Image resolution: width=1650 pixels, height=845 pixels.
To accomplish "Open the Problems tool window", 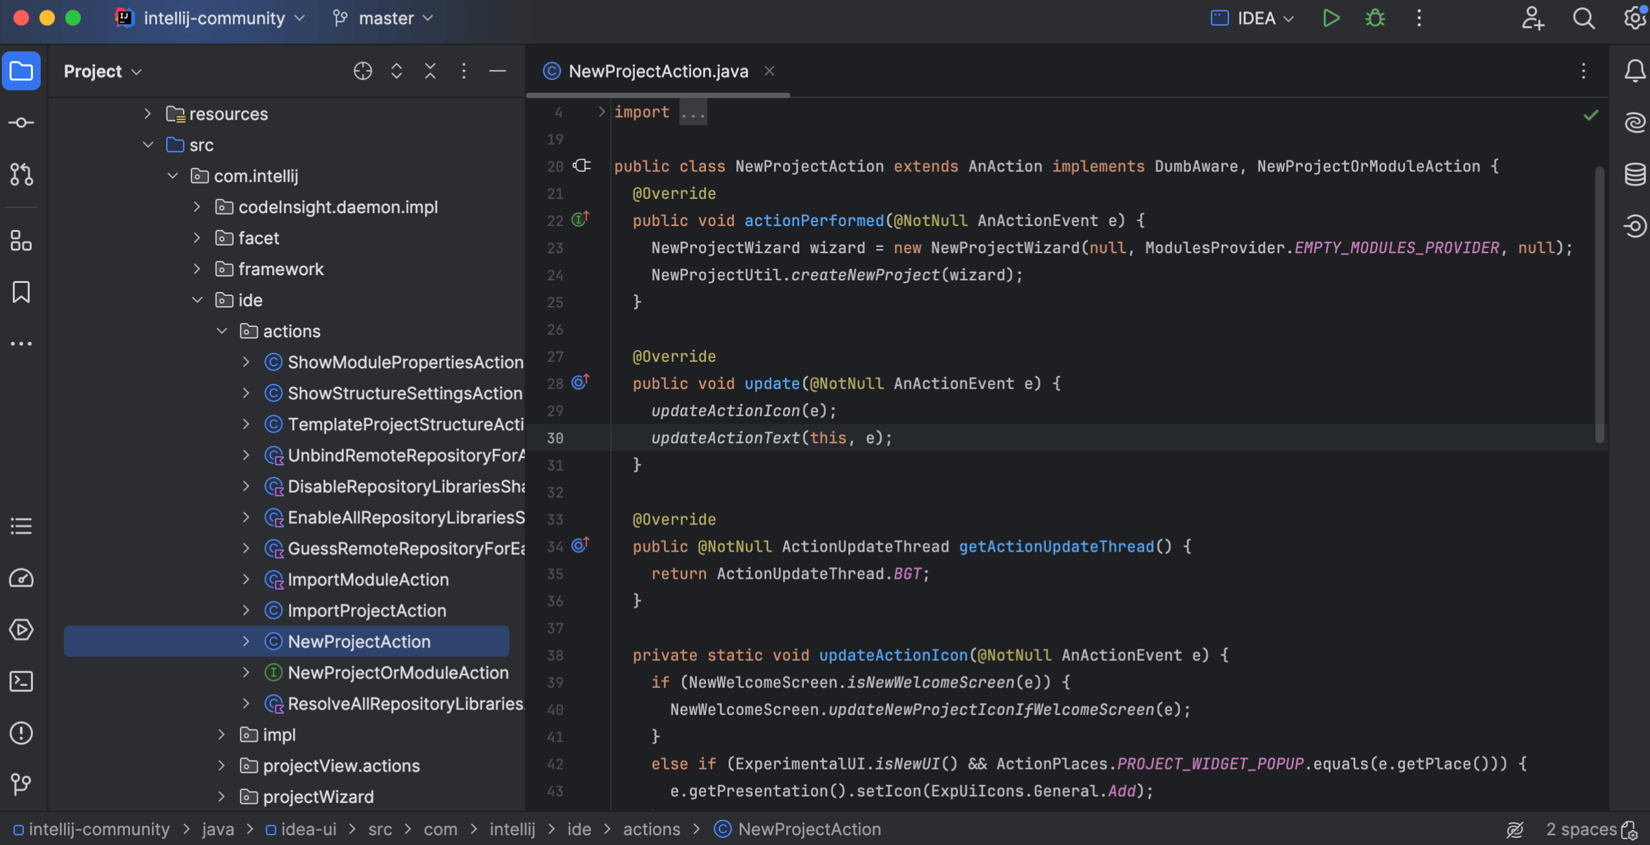I will [21, 733].
